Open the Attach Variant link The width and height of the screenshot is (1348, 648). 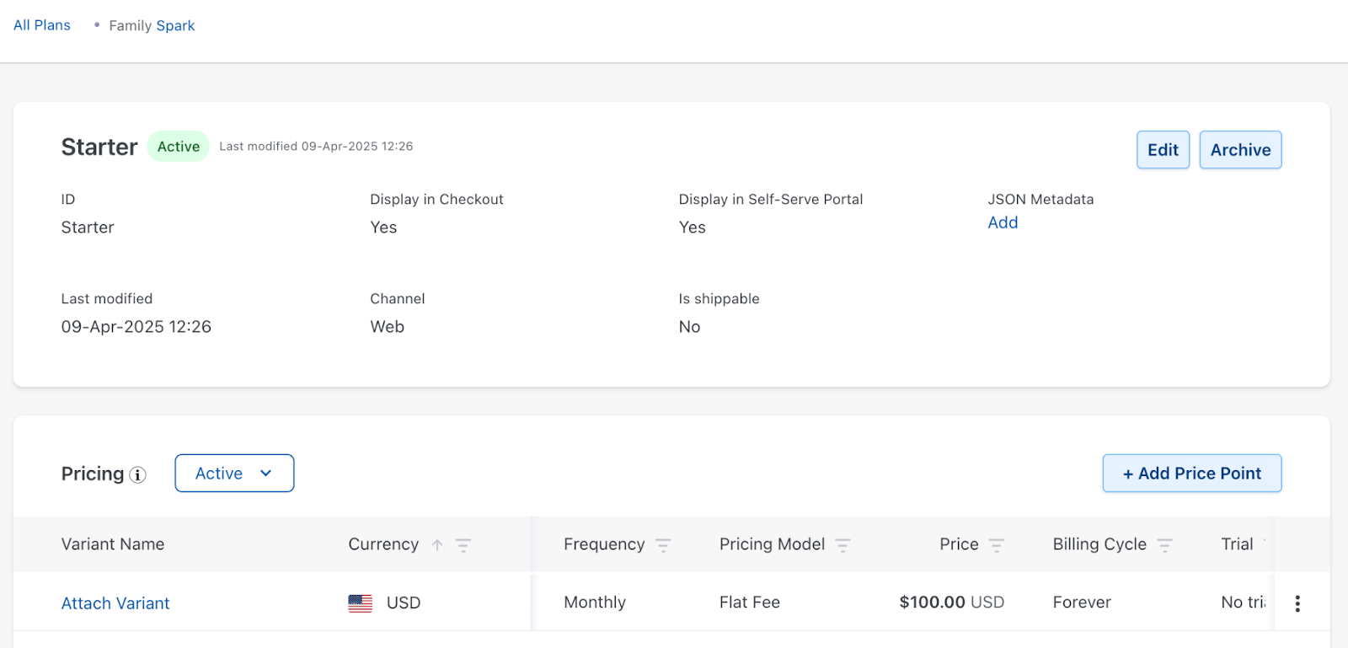(x=115, y=603)
